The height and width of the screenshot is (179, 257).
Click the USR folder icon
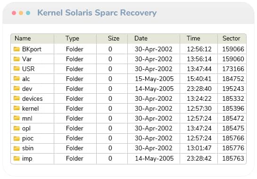17,69
